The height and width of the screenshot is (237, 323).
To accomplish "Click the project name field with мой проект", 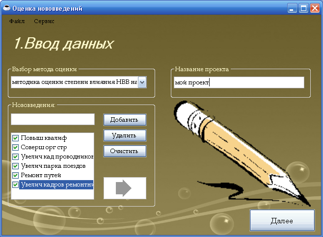I will [x=239, y=82].
